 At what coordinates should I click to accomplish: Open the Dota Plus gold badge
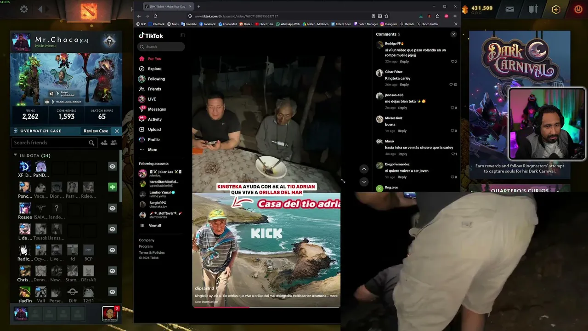click(556, 9)
